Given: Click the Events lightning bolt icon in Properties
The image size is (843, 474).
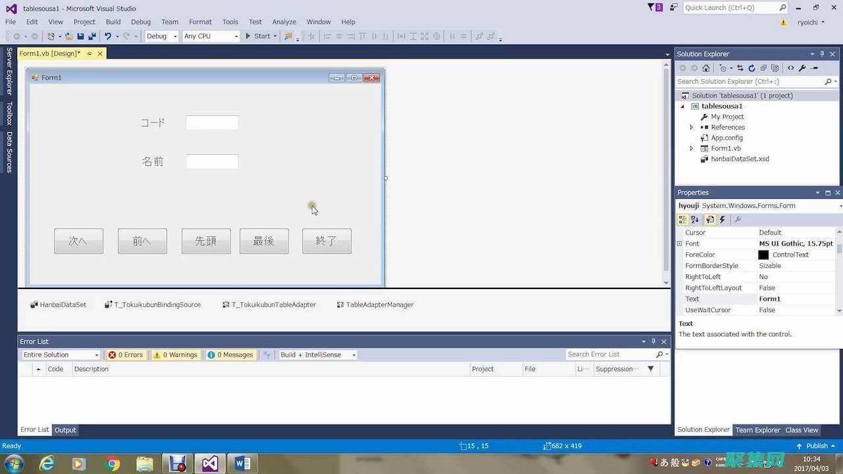Looking at the screenshot, I should pyautogui.click(x=722, y=220).
